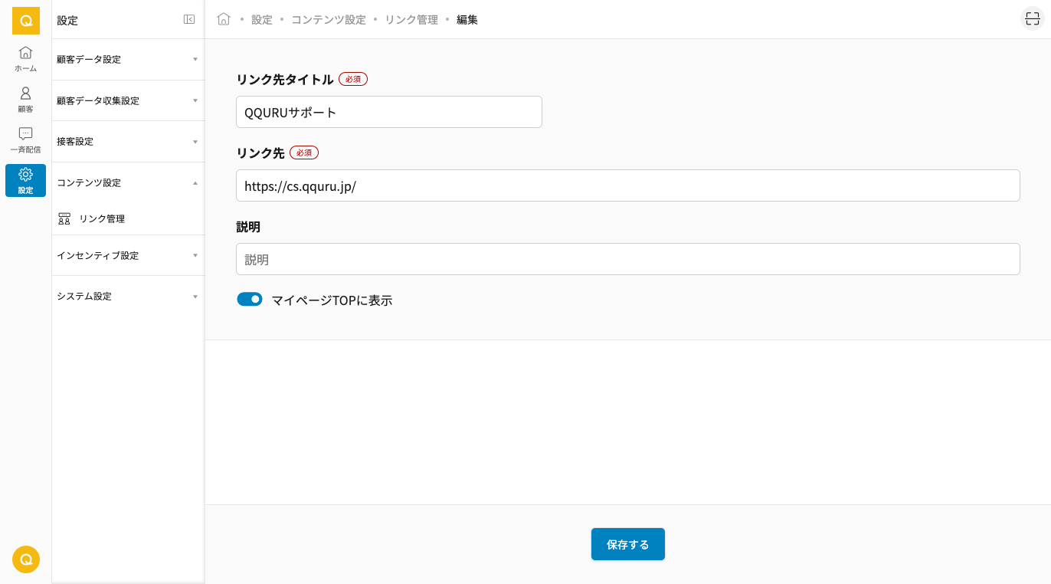This screenshot has width=1051, height=584.
Task: Open the round Q avatar at bottom
Action: pos(25,559)
